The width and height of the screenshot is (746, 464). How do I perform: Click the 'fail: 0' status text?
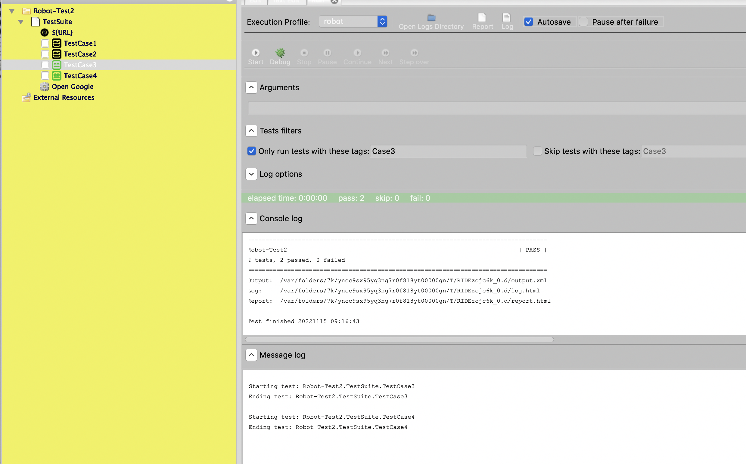click(x=420, y=198)
